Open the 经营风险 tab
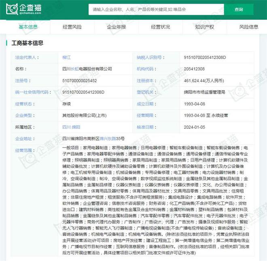267x261 pixels. click(72, 27)
